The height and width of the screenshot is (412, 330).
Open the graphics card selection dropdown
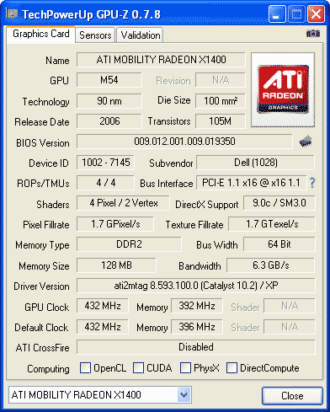click(184, 395)
